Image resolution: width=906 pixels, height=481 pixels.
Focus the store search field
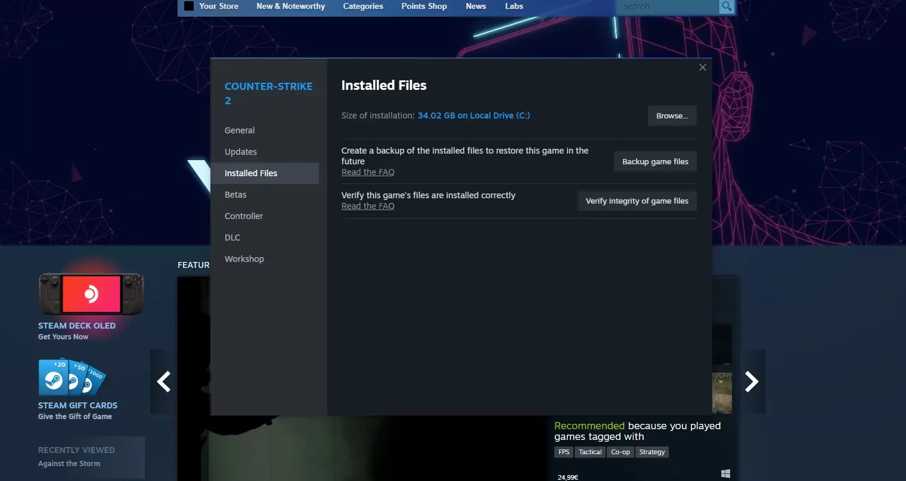[668, 7]
